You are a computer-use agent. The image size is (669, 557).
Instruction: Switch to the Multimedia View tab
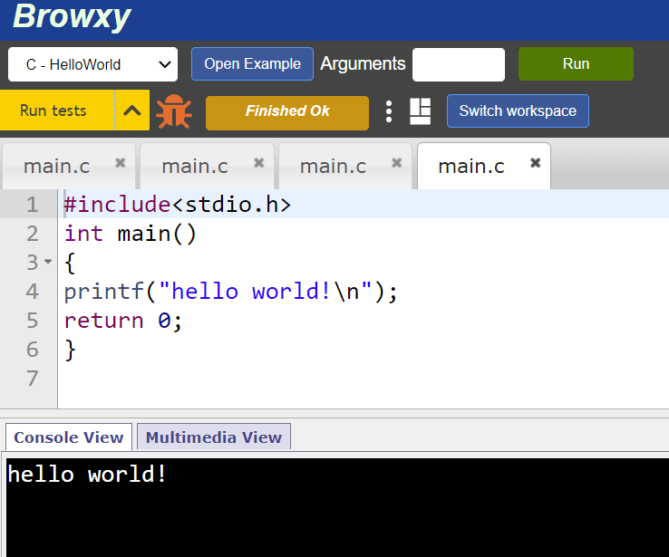(213, 437)
